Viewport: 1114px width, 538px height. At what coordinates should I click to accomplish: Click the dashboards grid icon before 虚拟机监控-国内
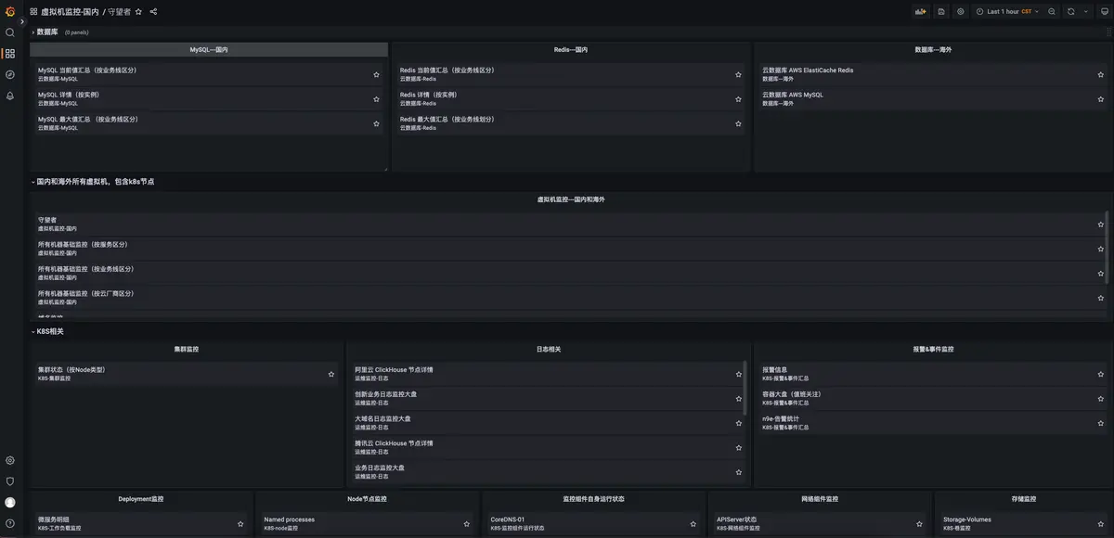tap(34, 12)
